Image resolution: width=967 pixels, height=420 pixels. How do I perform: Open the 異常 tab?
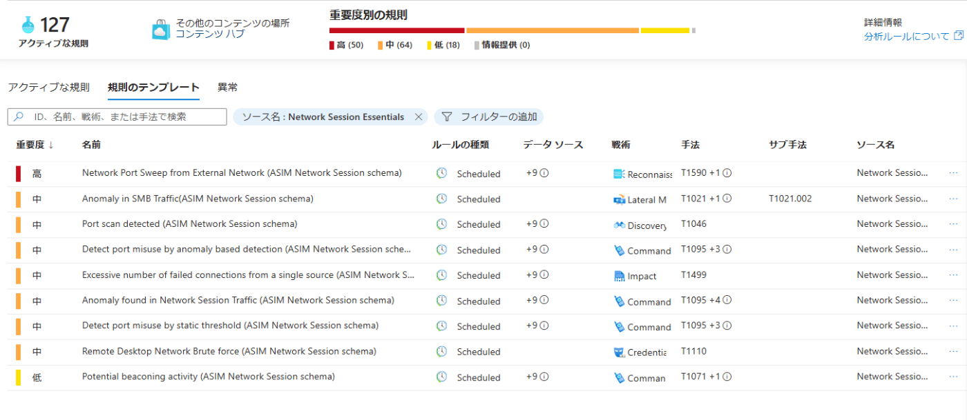point(227,87)
